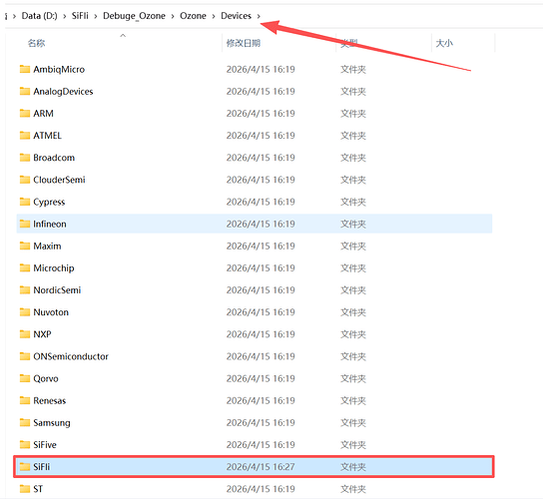
Task: Open the SiFli folder icon
Action: pyautogui.click(x=25, y=466)
